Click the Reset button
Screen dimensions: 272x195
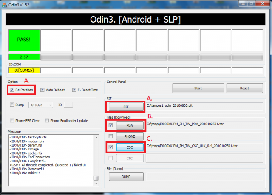coord(244,88)
